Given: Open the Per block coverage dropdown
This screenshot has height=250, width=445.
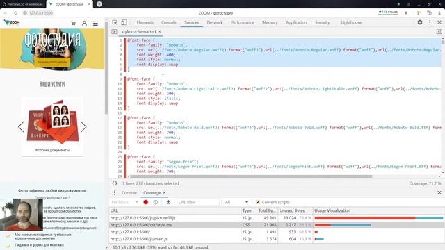Looking at the screenshot, I should (124, 202).
